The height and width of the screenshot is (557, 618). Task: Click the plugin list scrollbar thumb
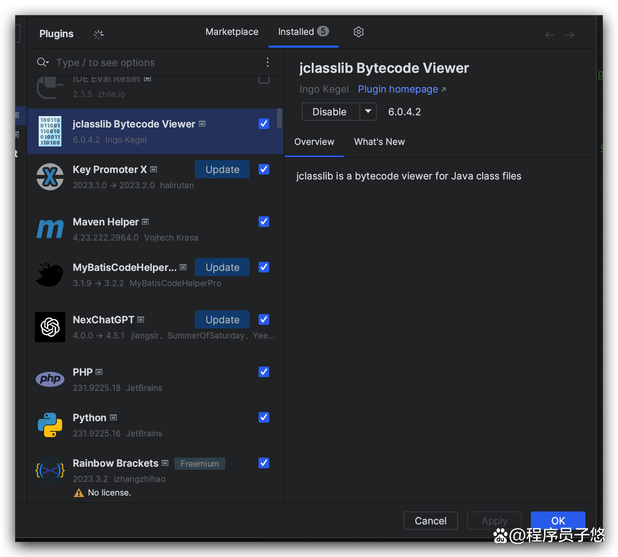[x=279, y=118]
